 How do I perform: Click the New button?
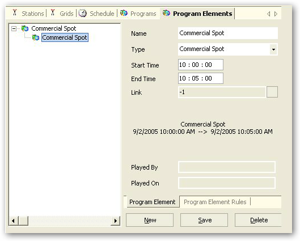(x=150, y=220)
